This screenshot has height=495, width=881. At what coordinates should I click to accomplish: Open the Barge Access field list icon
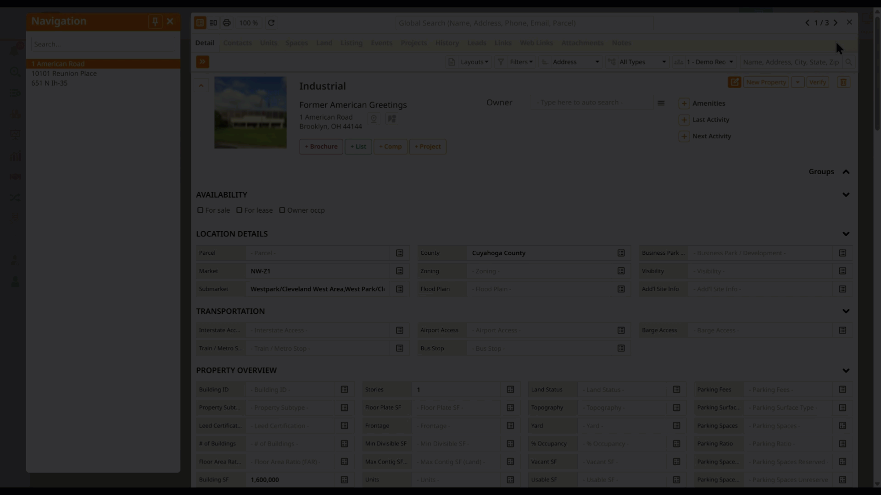pos(842,330)
